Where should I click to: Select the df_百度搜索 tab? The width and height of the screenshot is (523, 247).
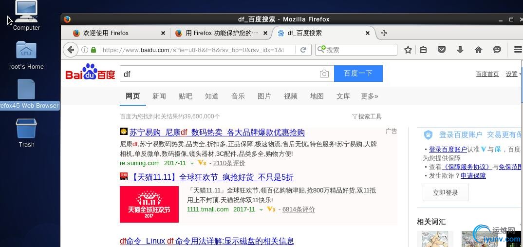322,33
